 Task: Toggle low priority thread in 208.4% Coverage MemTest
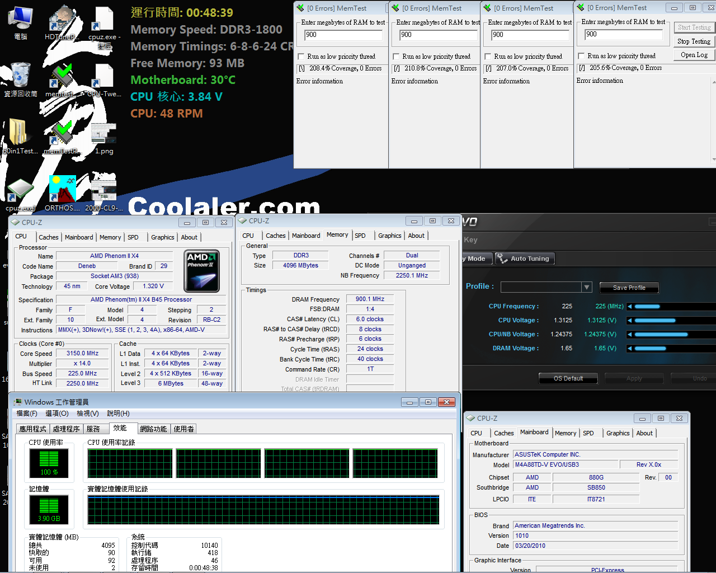302,57
